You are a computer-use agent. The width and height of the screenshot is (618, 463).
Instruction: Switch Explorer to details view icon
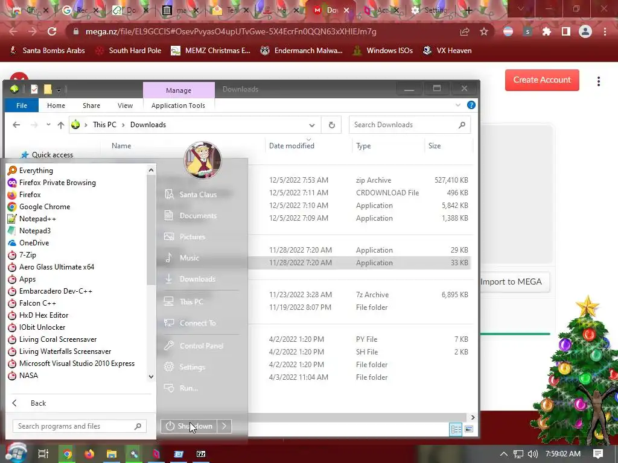[456, 429]
